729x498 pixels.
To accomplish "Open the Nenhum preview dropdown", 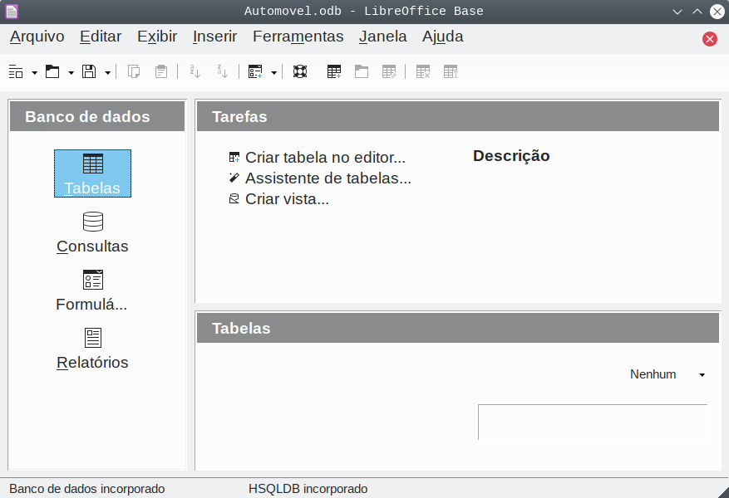I will pos(667,374).
